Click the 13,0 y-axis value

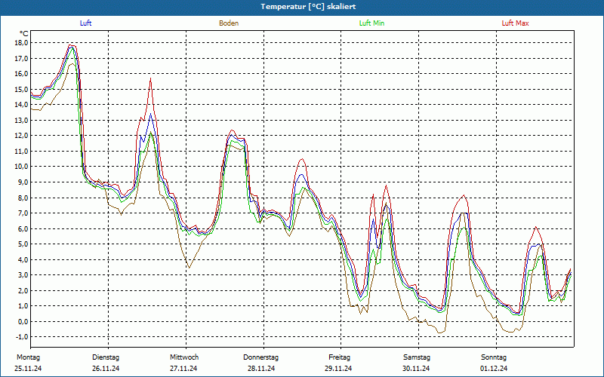[21, 121]
